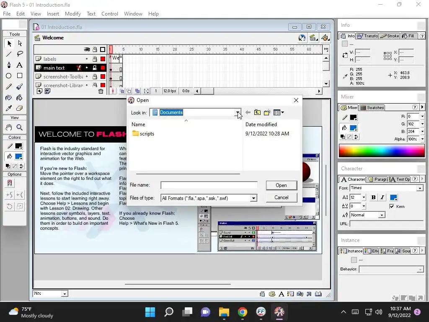Open the scripts folder in list

click(x=143, y=134)
